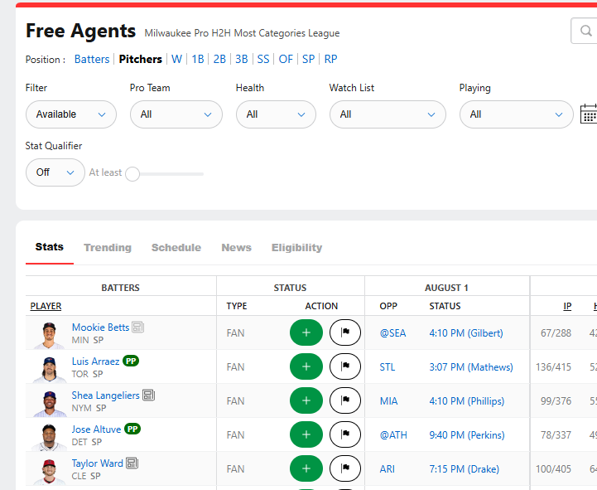597x490 pixels.
Task: Open the 4:10 PM (Gilbert) game link
Action: point(466,333)
